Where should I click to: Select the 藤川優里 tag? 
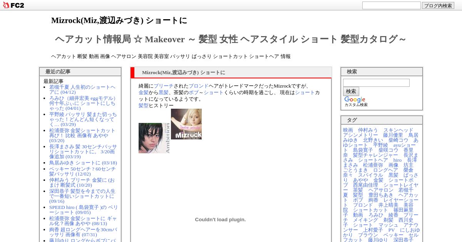393,135
